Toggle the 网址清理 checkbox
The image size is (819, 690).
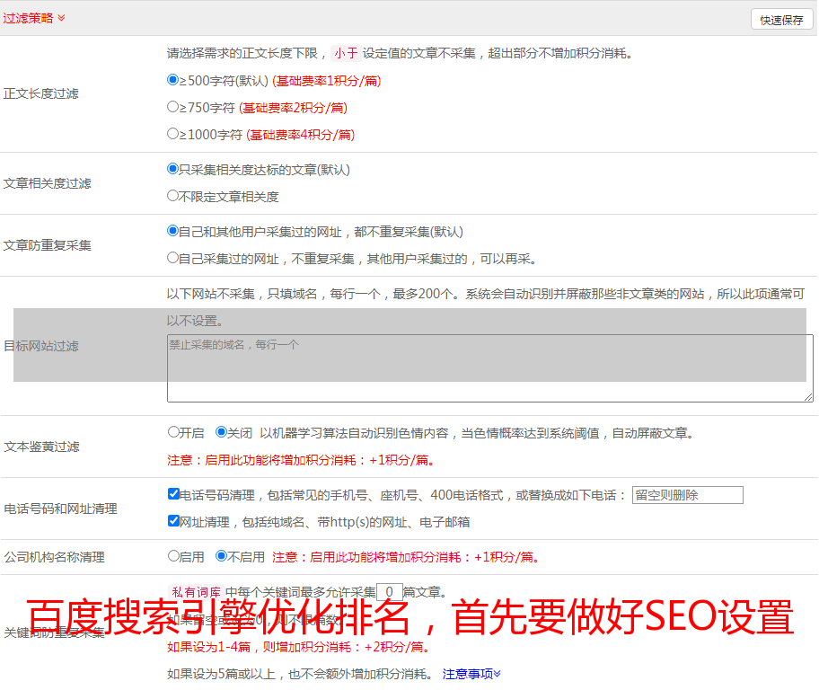pos(173,521)
